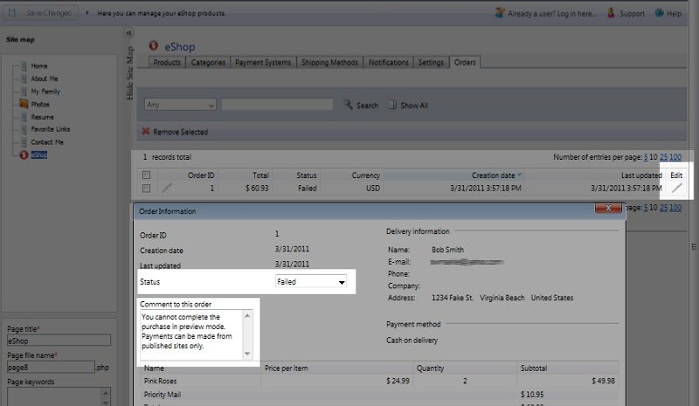699x406 pixels.
Task: Select Home in the site map tree
Action: pos(39,66)
